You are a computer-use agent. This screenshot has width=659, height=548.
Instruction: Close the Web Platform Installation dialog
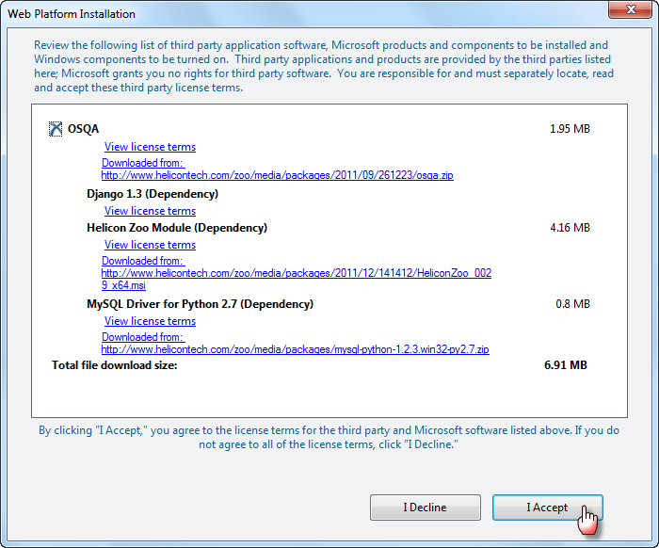click(630, 9)
